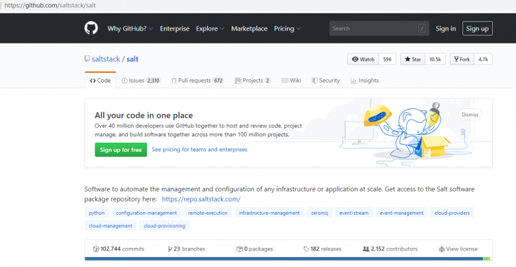Viewport: 516px width, 267px height.
Task: Open the 23 branches link
Action: point(187,249)
